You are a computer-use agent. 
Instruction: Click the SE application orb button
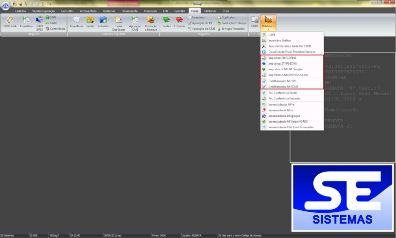7,5
